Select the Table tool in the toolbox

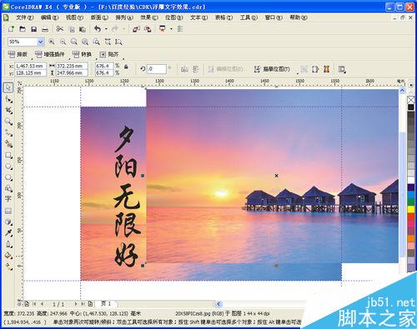tap(8, 211)
